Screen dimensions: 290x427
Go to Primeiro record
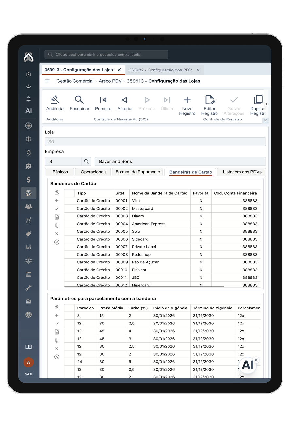[103, 103]
